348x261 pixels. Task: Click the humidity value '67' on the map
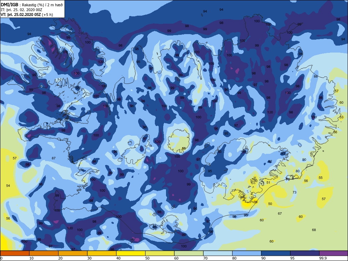[280, 214]
